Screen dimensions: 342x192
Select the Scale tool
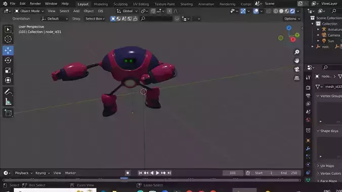tap(8, 70)
